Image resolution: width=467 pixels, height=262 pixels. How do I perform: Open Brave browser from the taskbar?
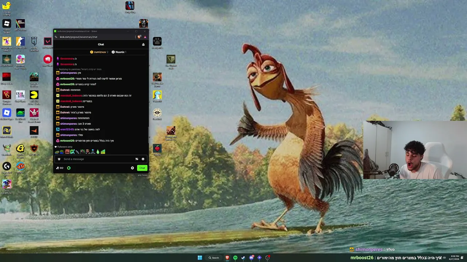227,258
